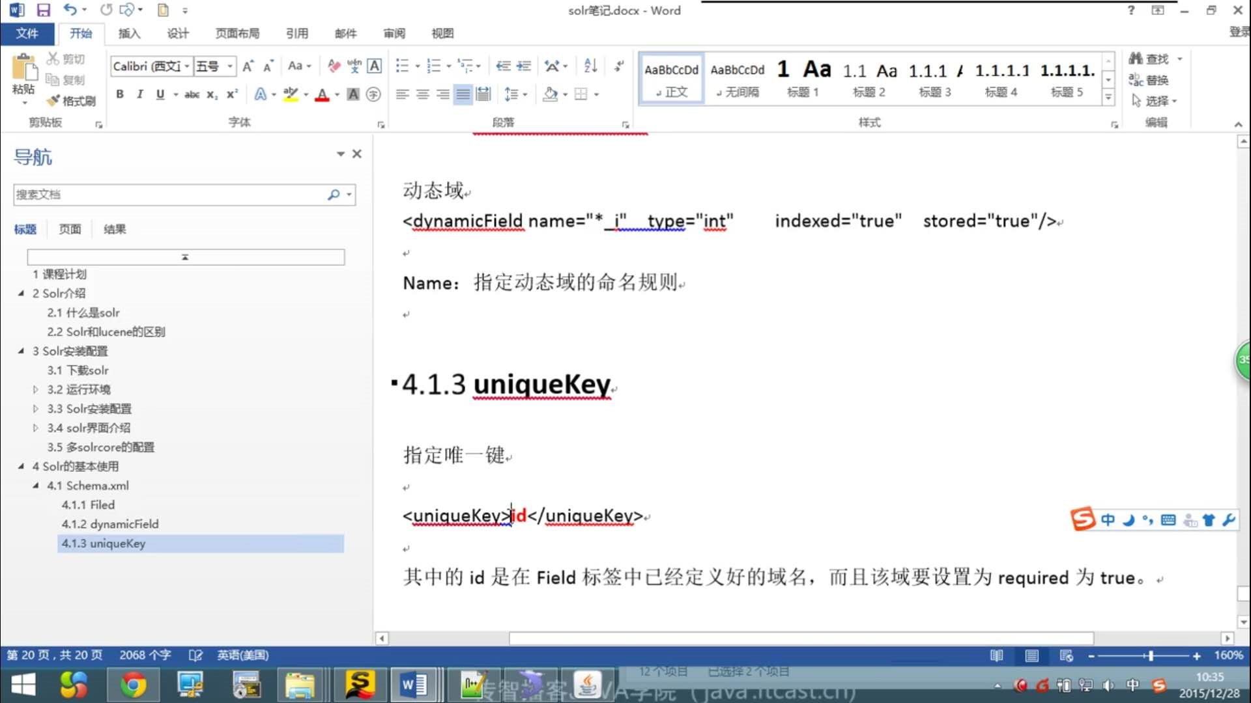Click the Format Painter button
Viewport: 1251px width, 703px height.
[x=72, y=101]
